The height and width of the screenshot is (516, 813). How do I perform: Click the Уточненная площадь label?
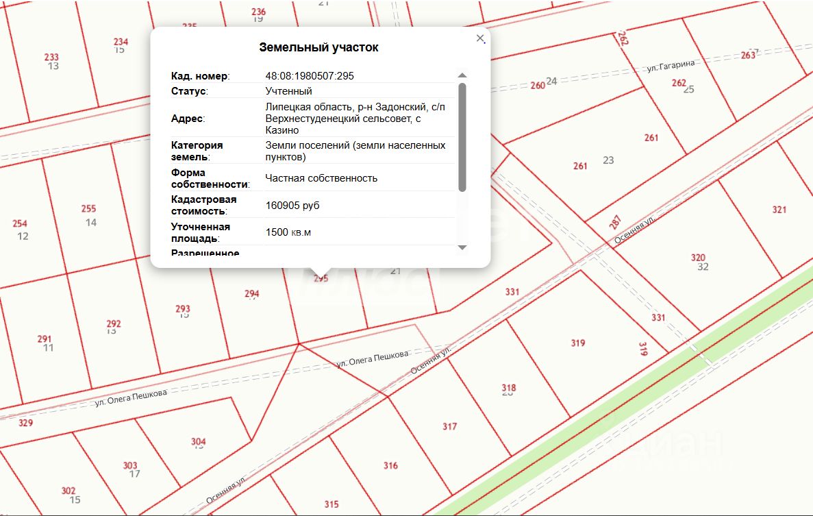click(201, 232)
